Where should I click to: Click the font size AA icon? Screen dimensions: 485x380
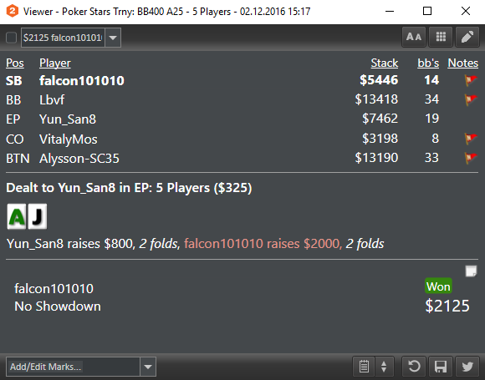(414, 37)
